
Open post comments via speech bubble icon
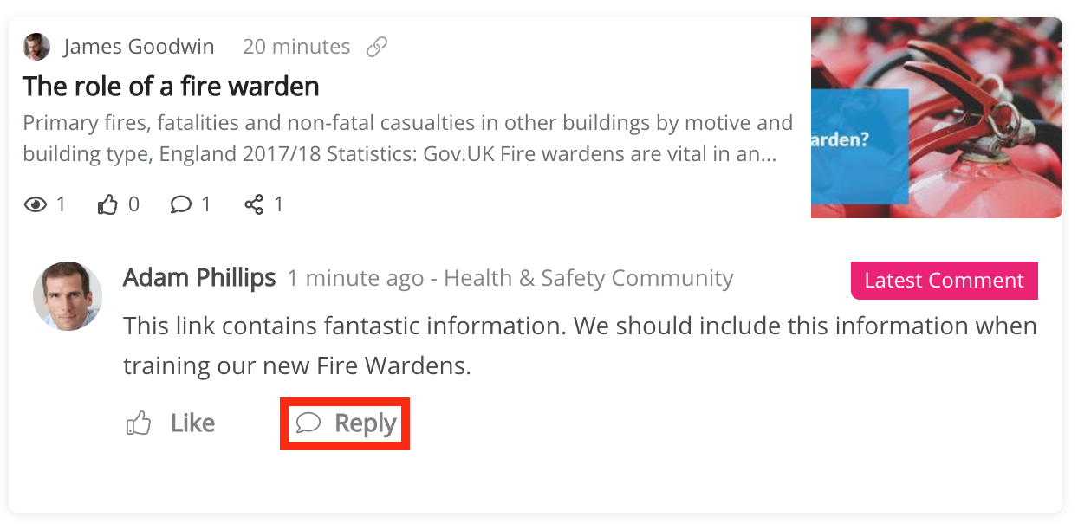(x=180, y=204)
